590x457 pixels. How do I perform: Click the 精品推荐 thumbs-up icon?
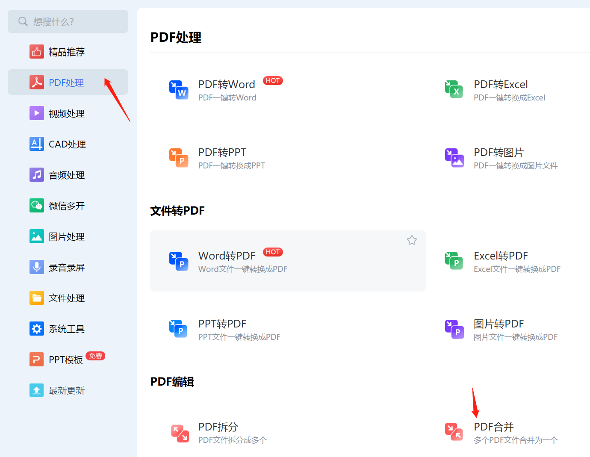click(37, 52)
